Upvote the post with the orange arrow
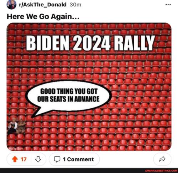Viewport: 178px width, 173px height. 15,159
